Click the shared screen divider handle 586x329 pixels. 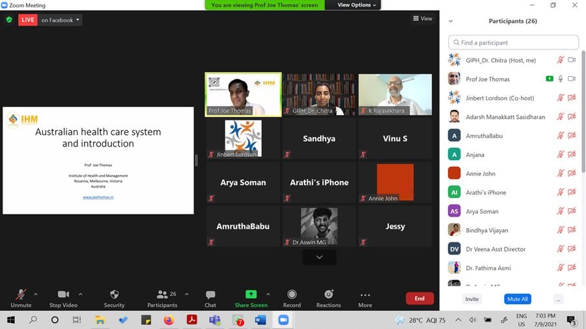pos(197,161)
